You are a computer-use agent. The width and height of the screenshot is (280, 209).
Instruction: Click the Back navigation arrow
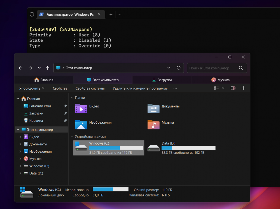click(20, 68)
